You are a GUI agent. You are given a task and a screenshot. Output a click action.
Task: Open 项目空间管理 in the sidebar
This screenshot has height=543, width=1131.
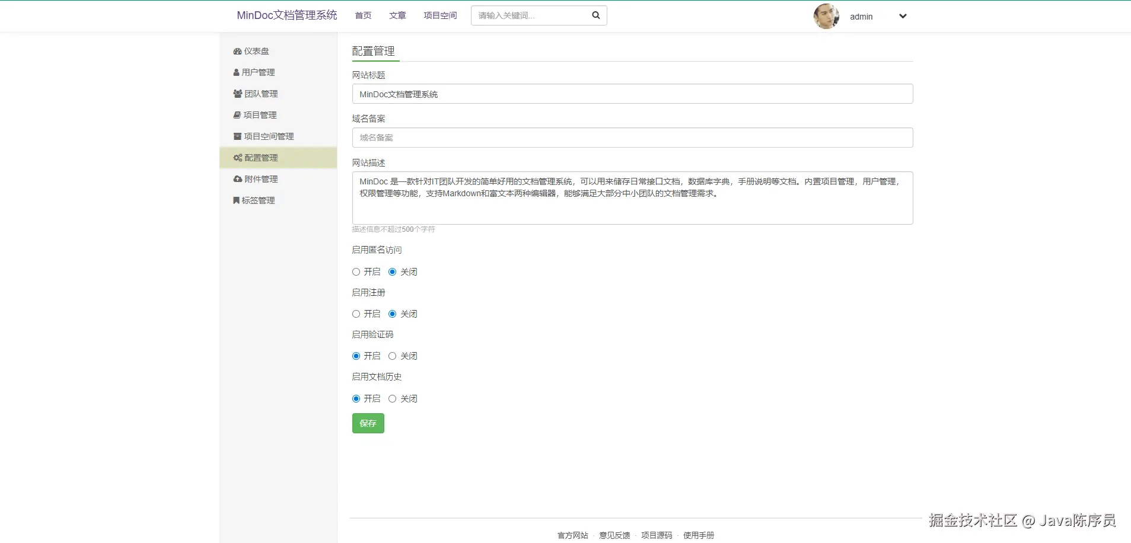[x=278, y=136]
